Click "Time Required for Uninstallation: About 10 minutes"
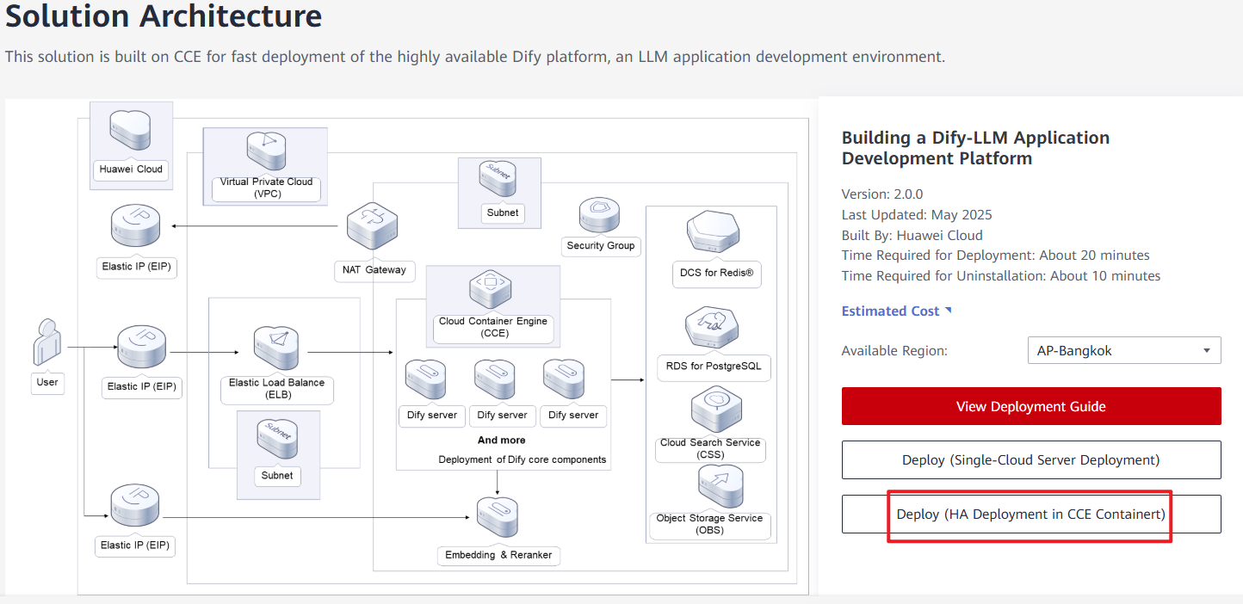 [1001, 276]
